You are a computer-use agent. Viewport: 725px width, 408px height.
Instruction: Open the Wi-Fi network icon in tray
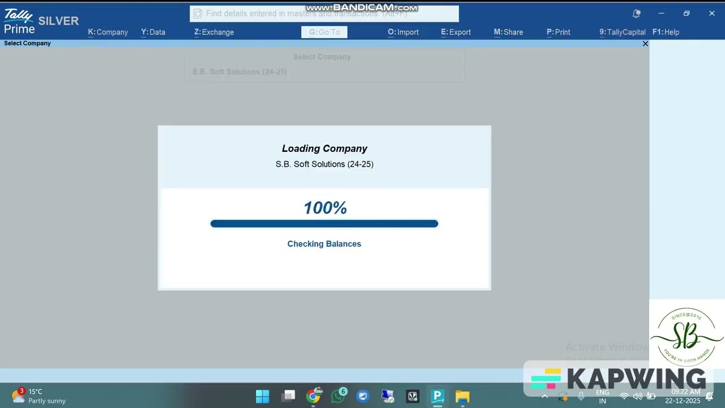[x=624, y=396]
